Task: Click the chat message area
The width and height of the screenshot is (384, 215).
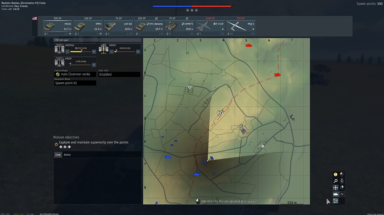Action: (97, 181)
